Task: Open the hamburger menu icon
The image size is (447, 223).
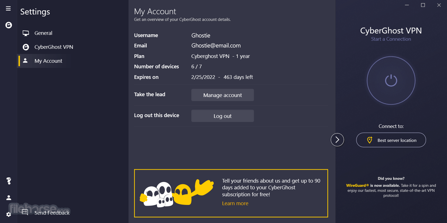Action: pos(8,8)
